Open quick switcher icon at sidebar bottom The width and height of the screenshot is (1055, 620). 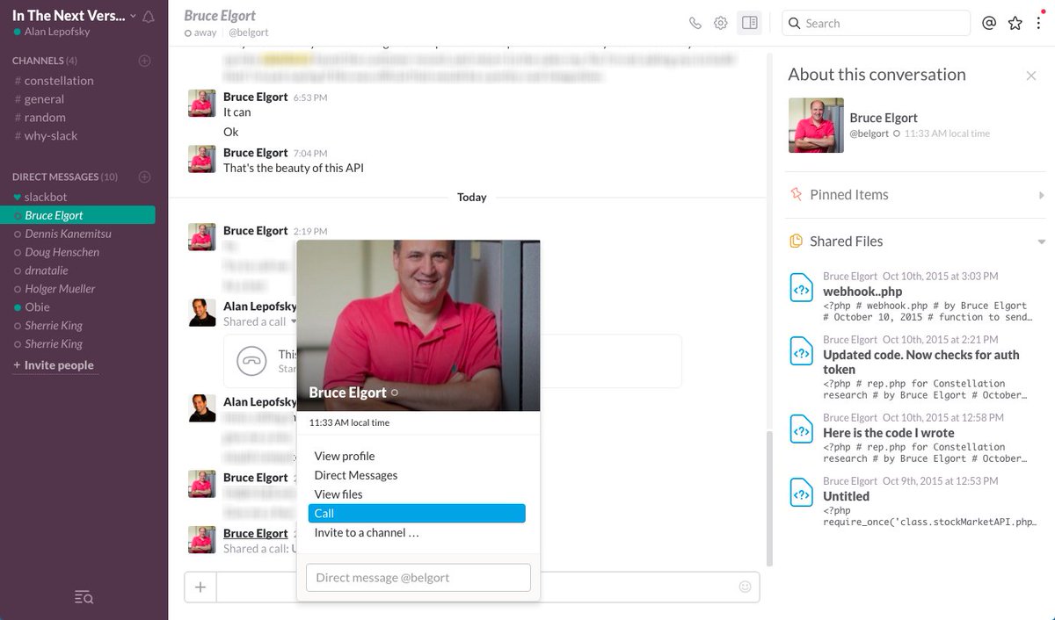[84, 597]
